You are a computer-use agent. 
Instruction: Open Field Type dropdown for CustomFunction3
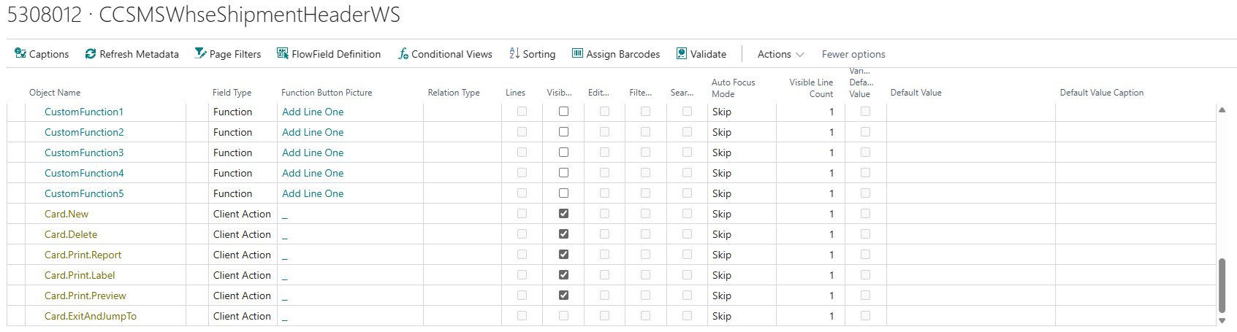(x=242, y=153)
